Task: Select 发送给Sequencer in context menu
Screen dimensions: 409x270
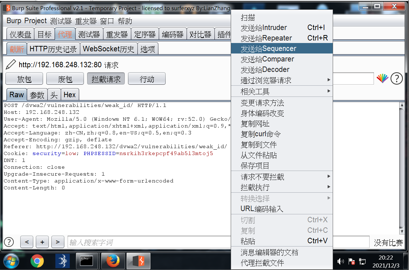Action: (x=282, y=48)
